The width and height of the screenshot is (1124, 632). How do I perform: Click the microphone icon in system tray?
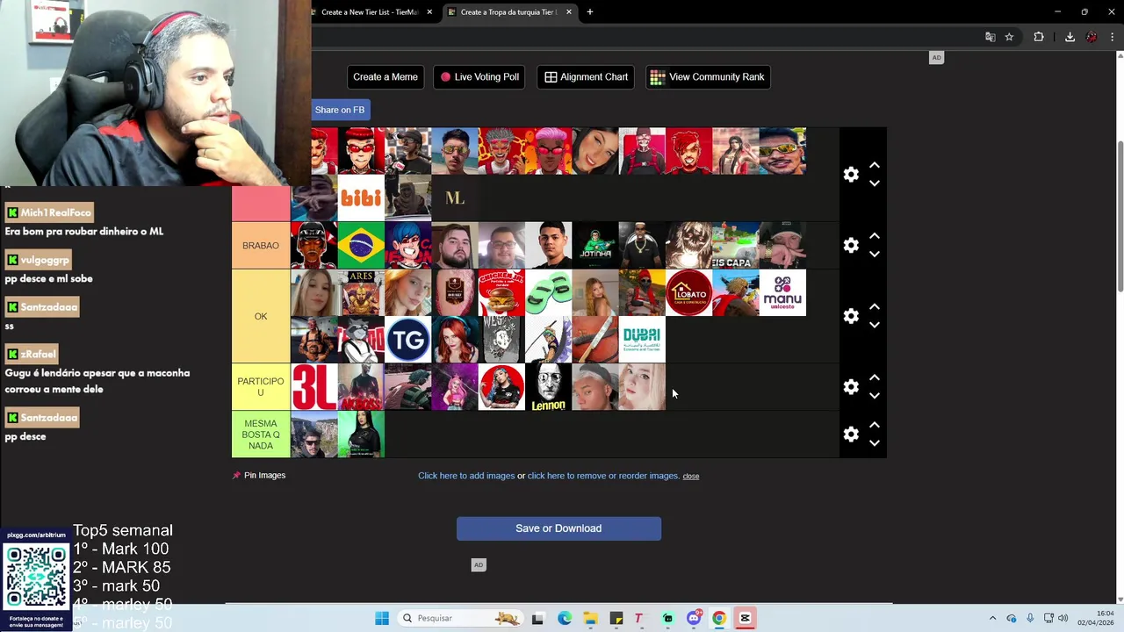point(1030,618)
